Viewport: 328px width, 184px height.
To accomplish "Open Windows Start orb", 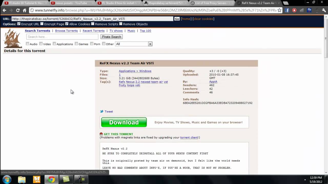I will (7, 179).
